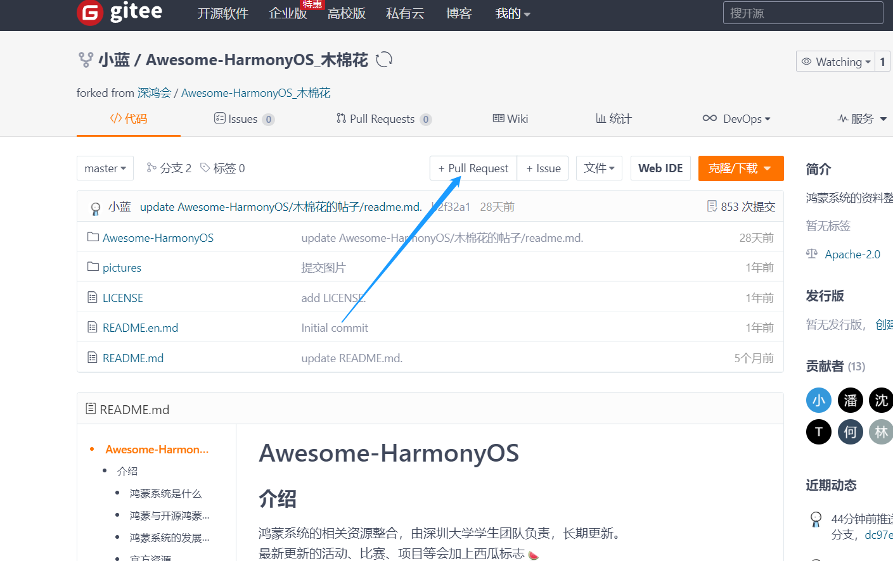Open contributor avatar labeled 何
893x561 pixels.
pyautogui.click(x=851, y=432)
